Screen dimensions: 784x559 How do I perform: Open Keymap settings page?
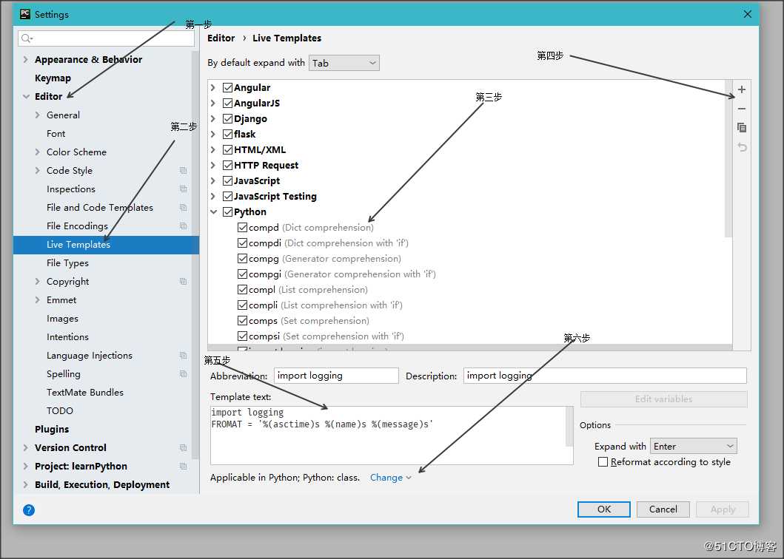pyautogui.click(x=53, y=78)
